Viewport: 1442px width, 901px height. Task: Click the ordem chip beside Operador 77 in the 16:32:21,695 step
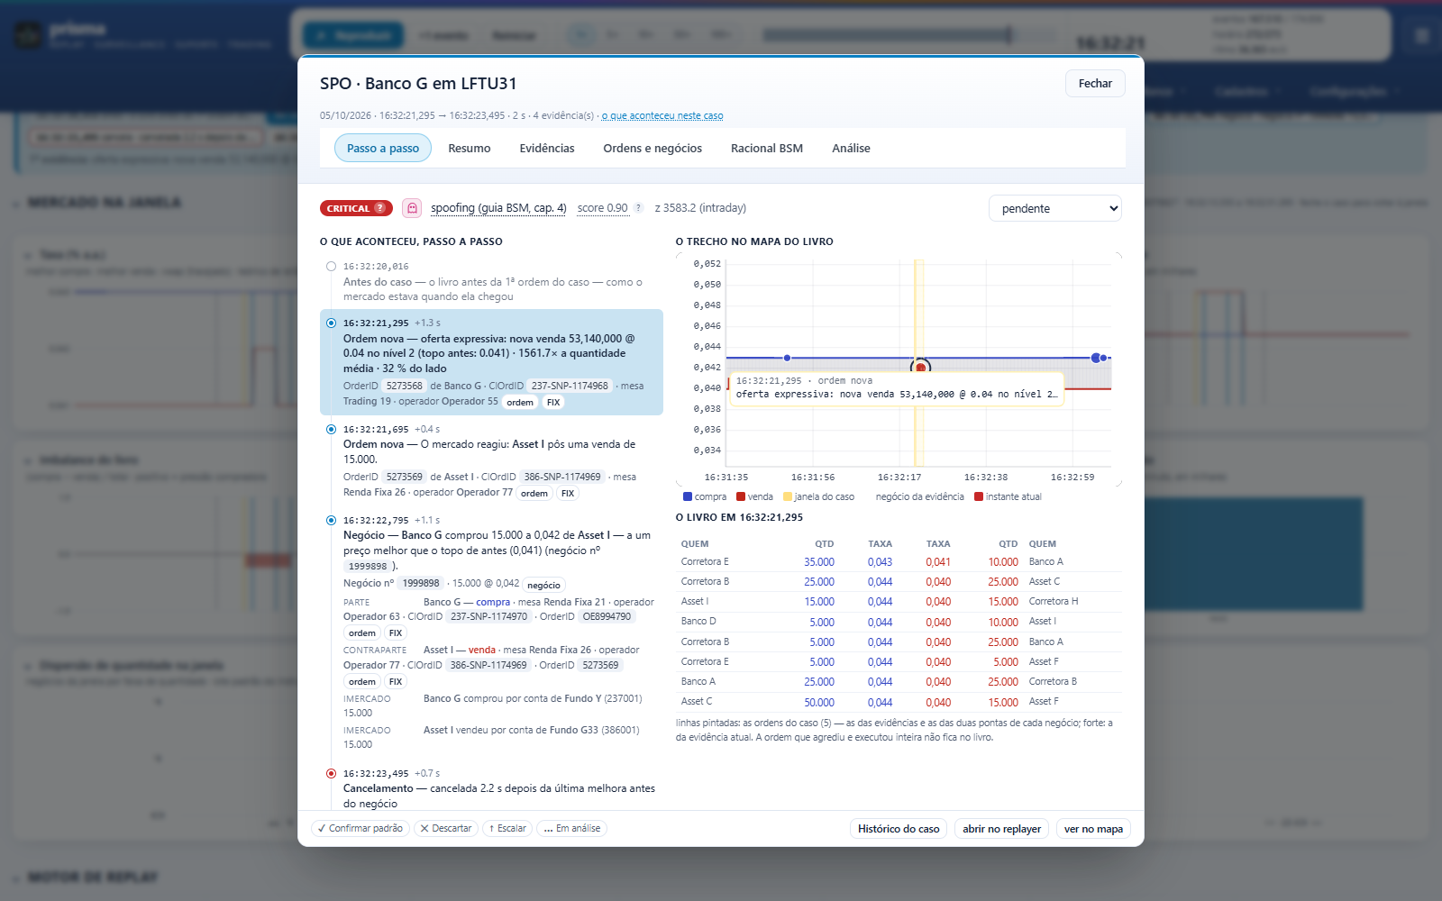[x=534, y=493]
